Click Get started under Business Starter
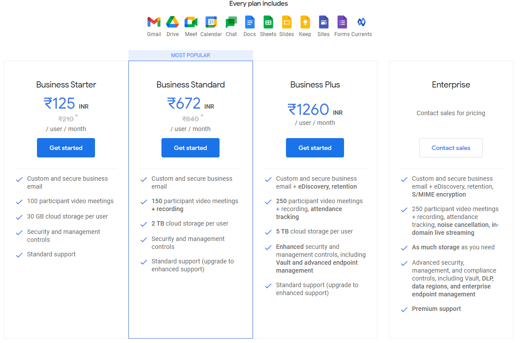520x343 pixels. tap(66, 148)
